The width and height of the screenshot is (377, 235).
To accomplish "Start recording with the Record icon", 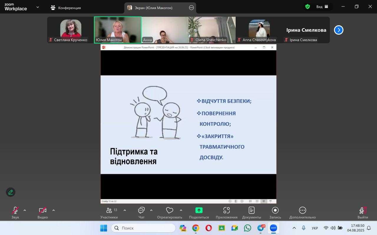I will tap(275, 210).
